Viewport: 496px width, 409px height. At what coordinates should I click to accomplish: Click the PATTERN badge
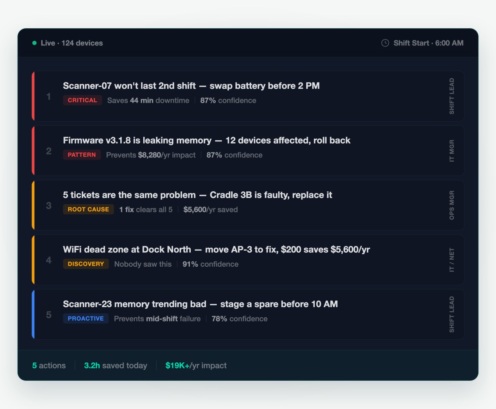82,155
